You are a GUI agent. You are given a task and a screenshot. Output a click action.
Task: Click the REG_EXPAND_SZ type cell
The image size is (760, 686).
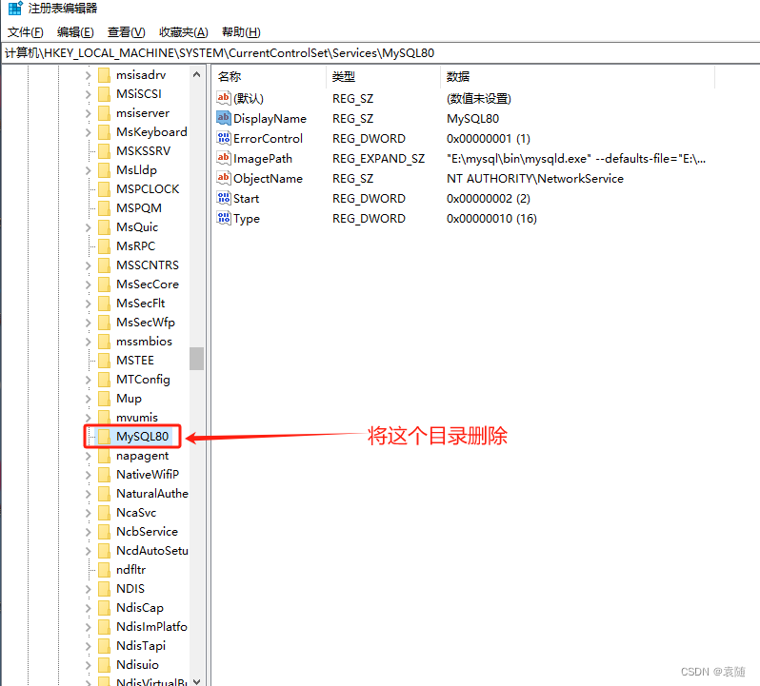coord(378,158)
